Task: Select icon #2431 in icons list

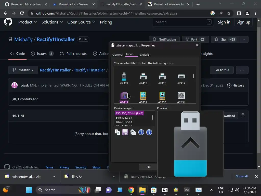Action: (143, 97)
